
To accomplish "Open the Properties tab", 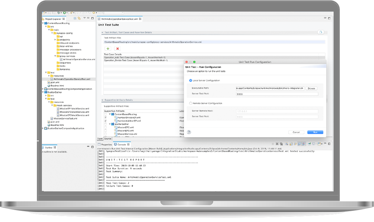I will (x=105, y=145).
